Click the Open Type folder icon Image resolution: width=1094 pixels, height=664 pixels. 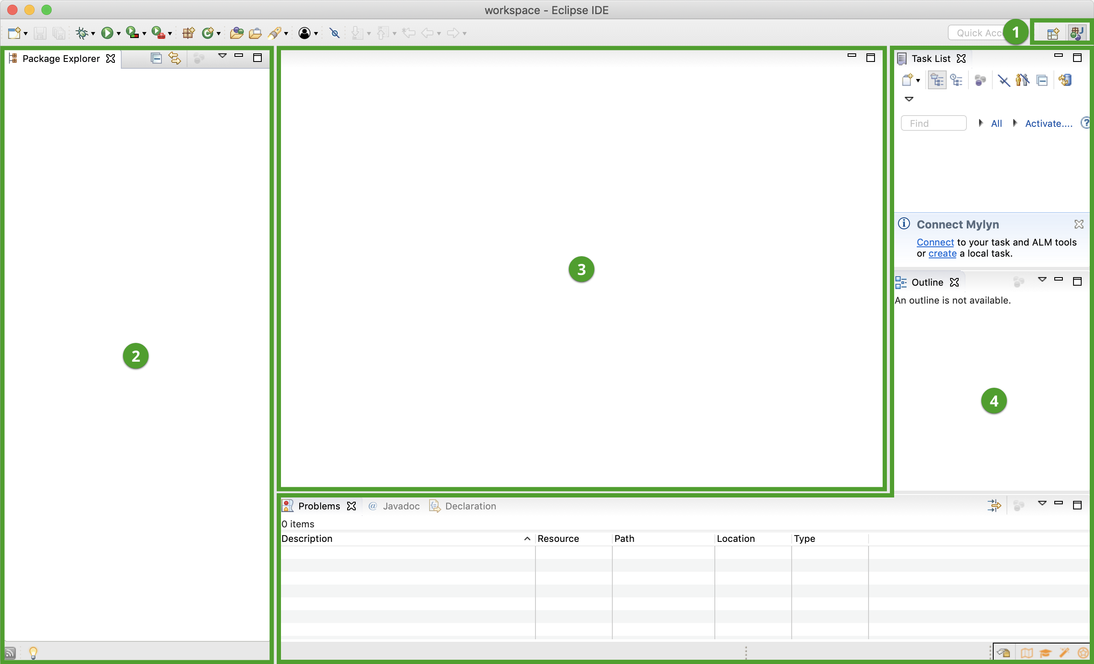236,33
